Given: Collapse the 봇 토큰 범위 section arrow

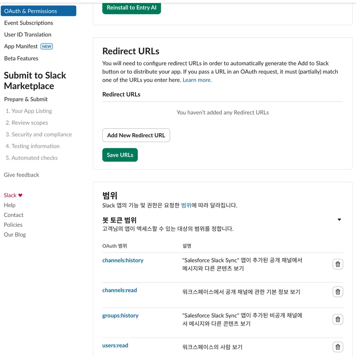Looking at the screenshot, I should coord(339,220).
